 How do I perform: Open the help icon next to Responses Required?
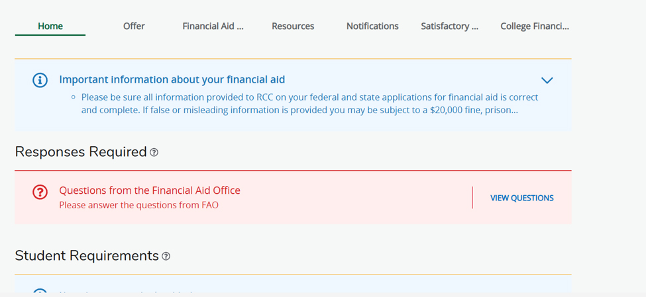(x=154, y=153)
